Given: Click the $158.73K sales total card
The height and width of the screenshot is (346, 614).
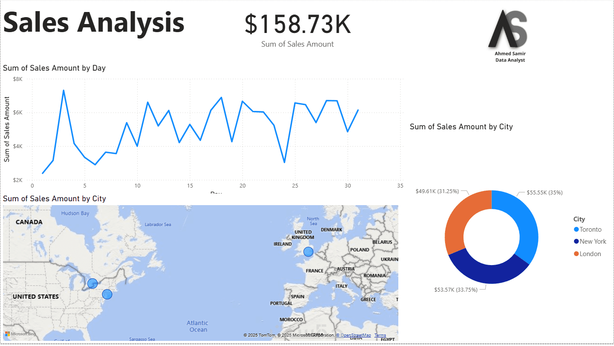Looking at the screenshot, I should point(298,24).
